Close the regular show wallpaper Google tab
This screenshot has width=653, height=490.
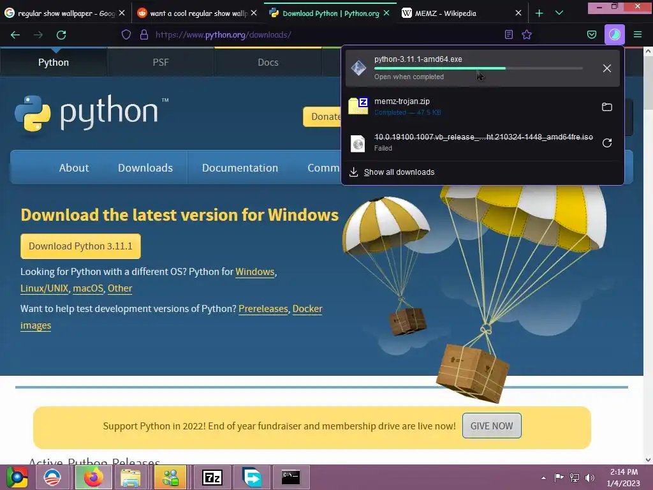pyautogui.click(x=122, y=13)
